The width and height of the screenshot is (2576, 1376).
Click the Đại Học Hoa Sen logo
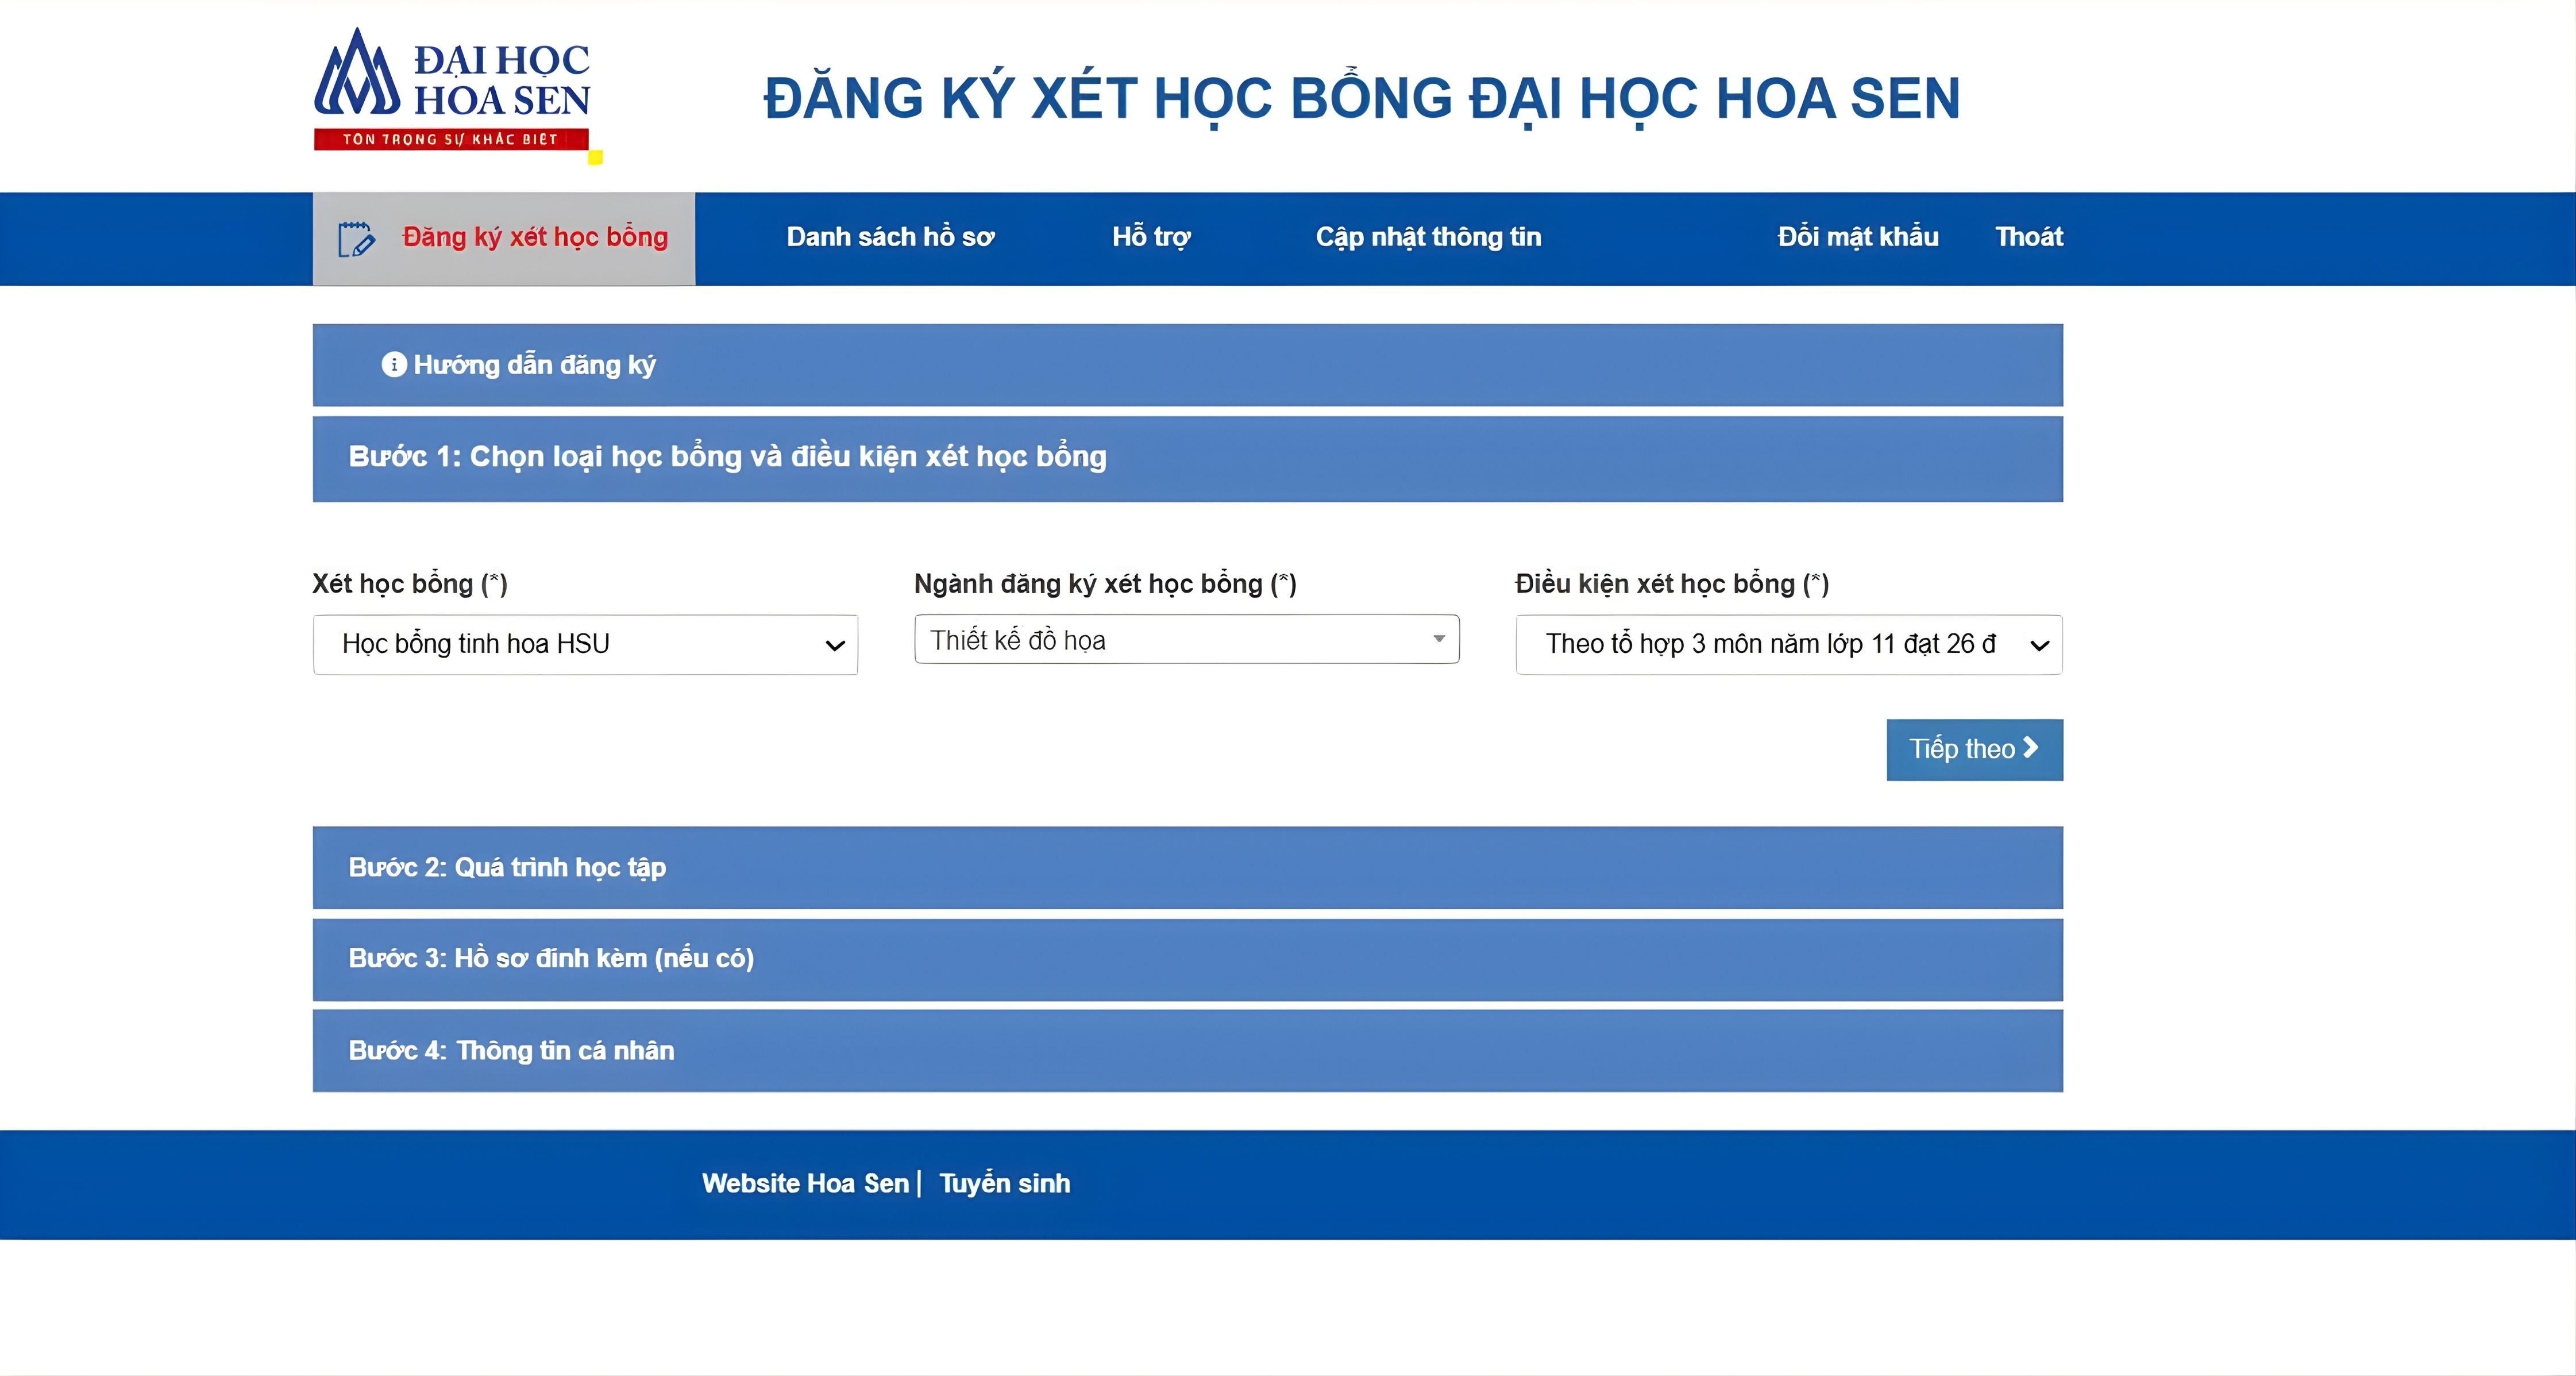(x=453, y=90)
